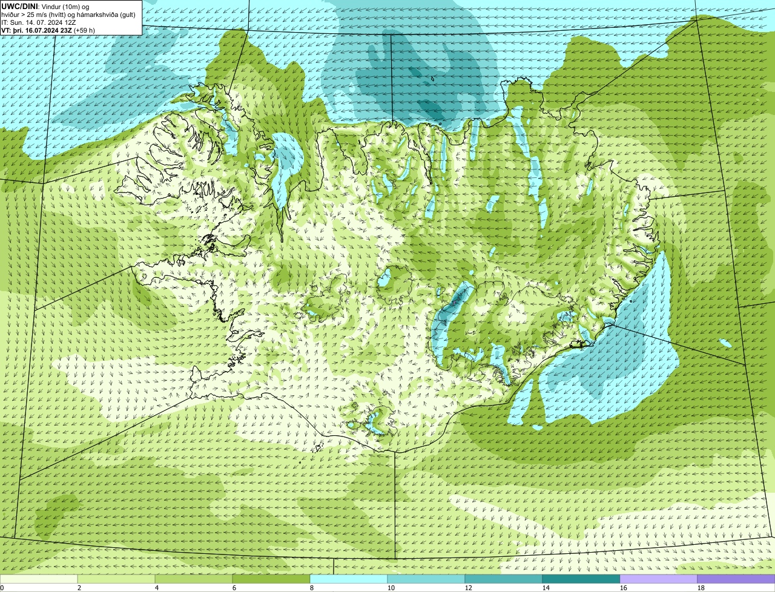Click the 10–12 m/s turquoise legend swatch
775x592 pixels.
pos(426,579)
